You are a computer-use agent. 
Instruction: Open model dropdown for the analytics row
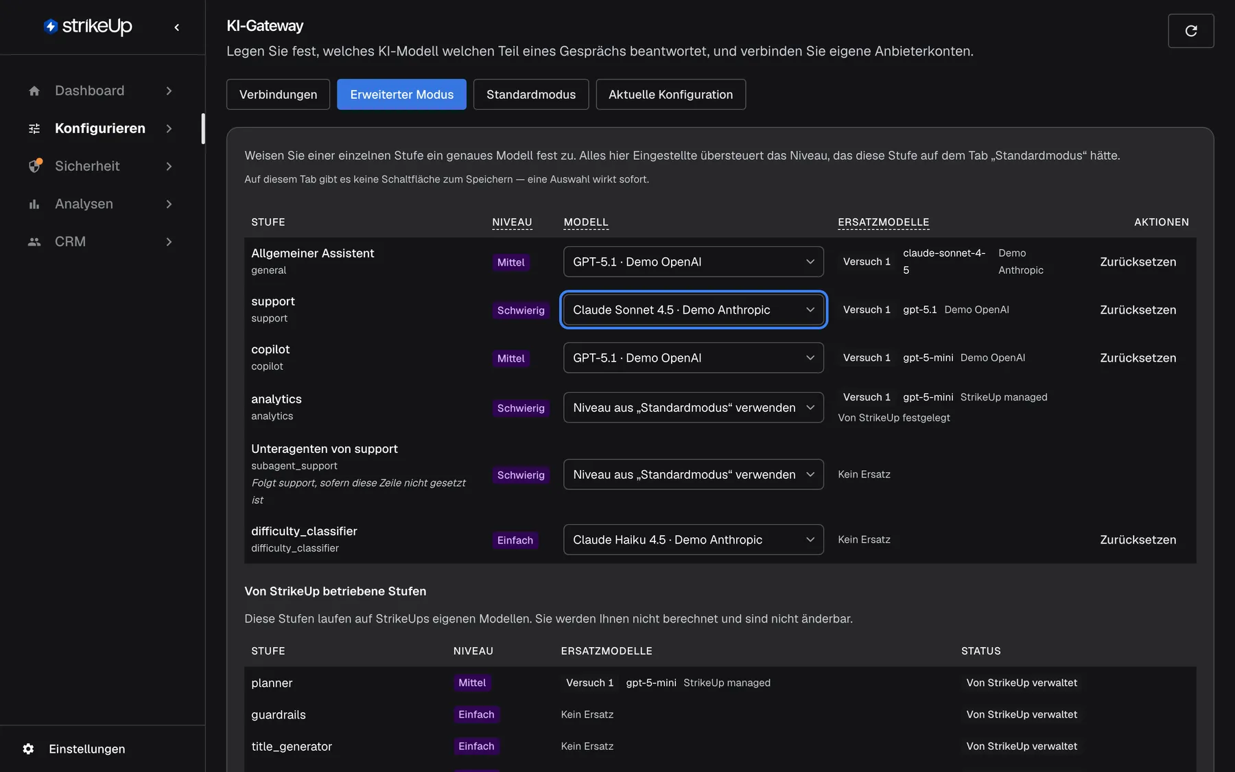click(x=693, y=408)
